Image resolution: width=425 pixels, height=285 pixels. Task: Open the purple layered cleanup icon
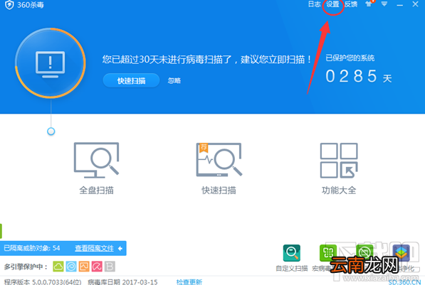click(x=401, y=253)
